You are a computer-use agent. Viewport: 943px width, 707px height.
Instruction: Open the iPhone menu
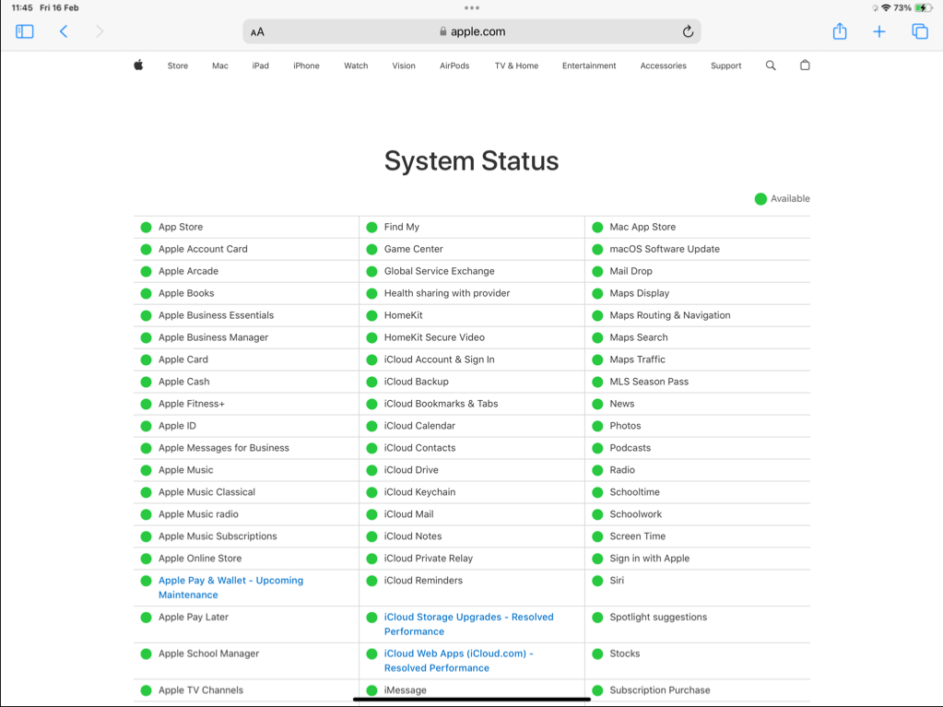coord(306,65)
